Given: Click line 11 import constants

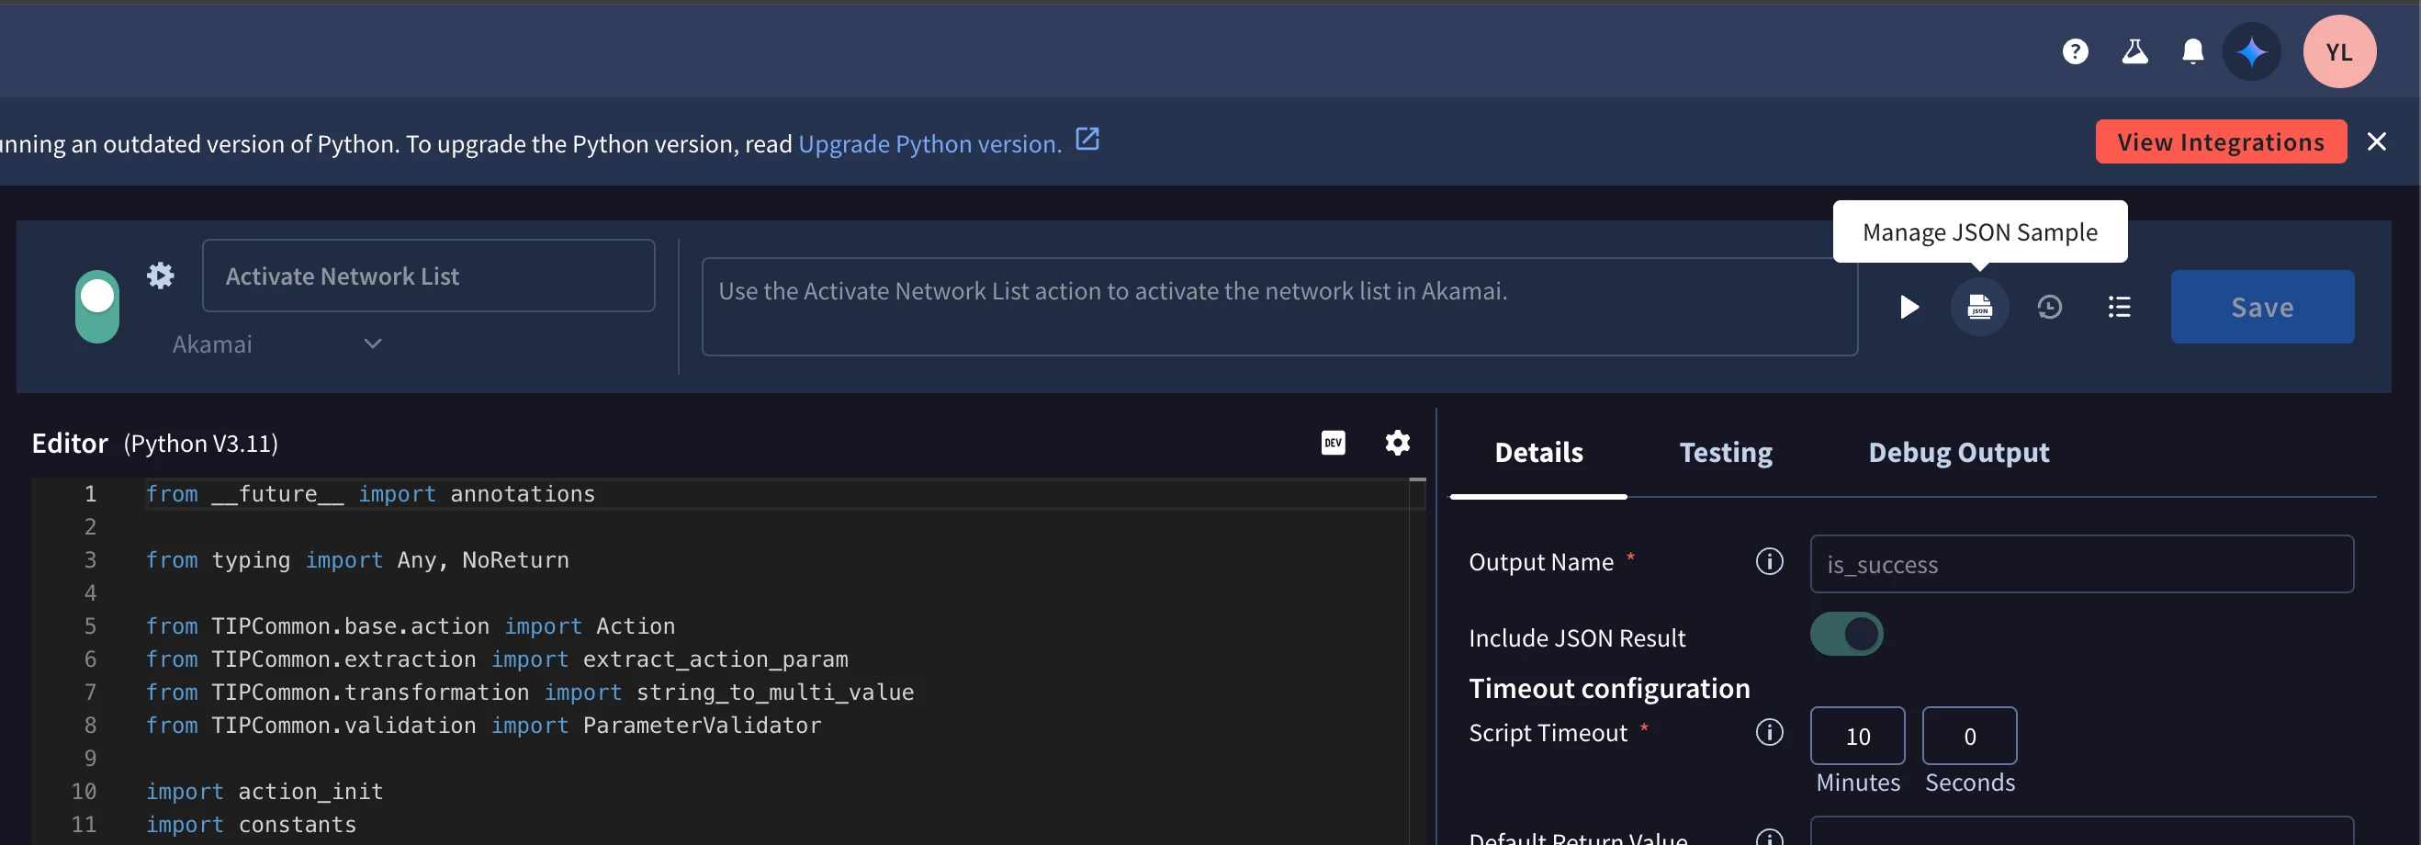Looking at the screenshot, I should [x=251, y=824].
